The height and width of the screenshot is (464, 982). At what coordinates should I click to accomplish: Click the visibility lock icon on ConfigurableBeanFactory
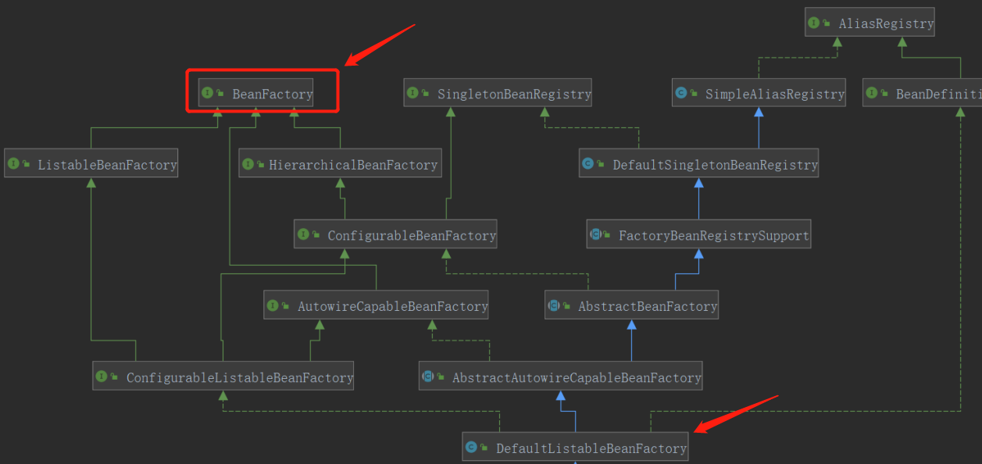[x=316, y=235]
